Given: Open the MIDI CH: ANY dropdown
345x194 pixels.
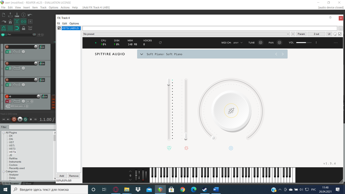Looking at the screenshot, I should click(x=239, y=42).
